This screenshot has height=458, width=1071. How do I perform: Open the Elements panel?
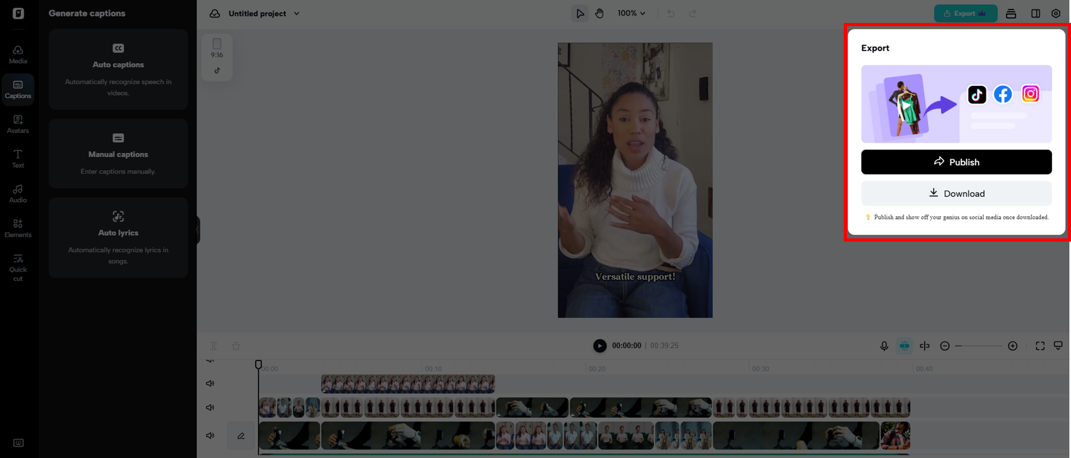[x=18, y=228]
